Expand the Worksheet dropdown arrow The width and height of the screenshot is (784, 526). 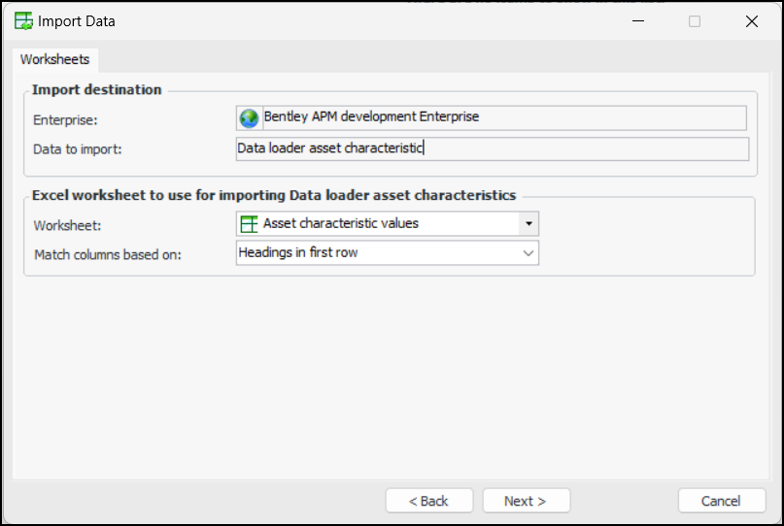(528, 223)
